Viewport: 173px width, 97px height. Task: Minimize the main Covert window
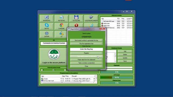pos(124,11)
